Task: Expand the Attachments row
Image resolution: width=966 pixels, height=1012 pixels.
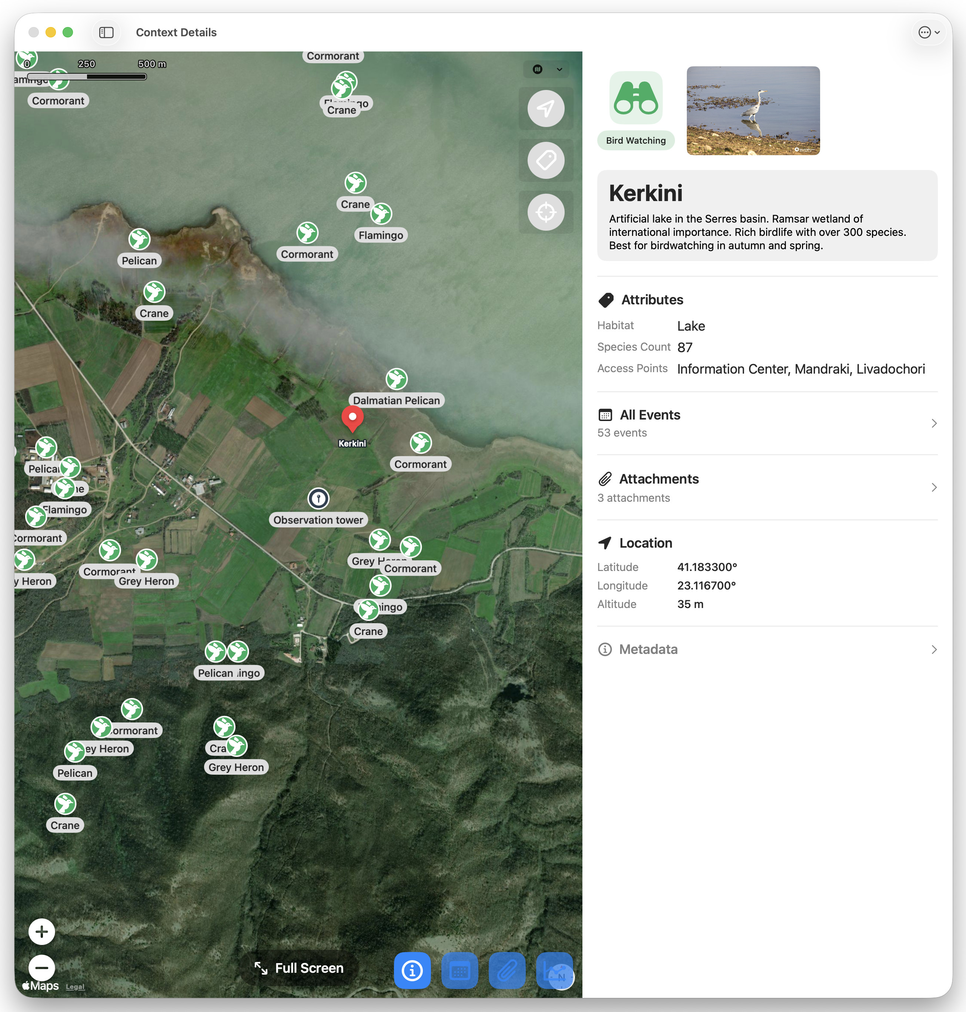Action: (x=767, y=488)
